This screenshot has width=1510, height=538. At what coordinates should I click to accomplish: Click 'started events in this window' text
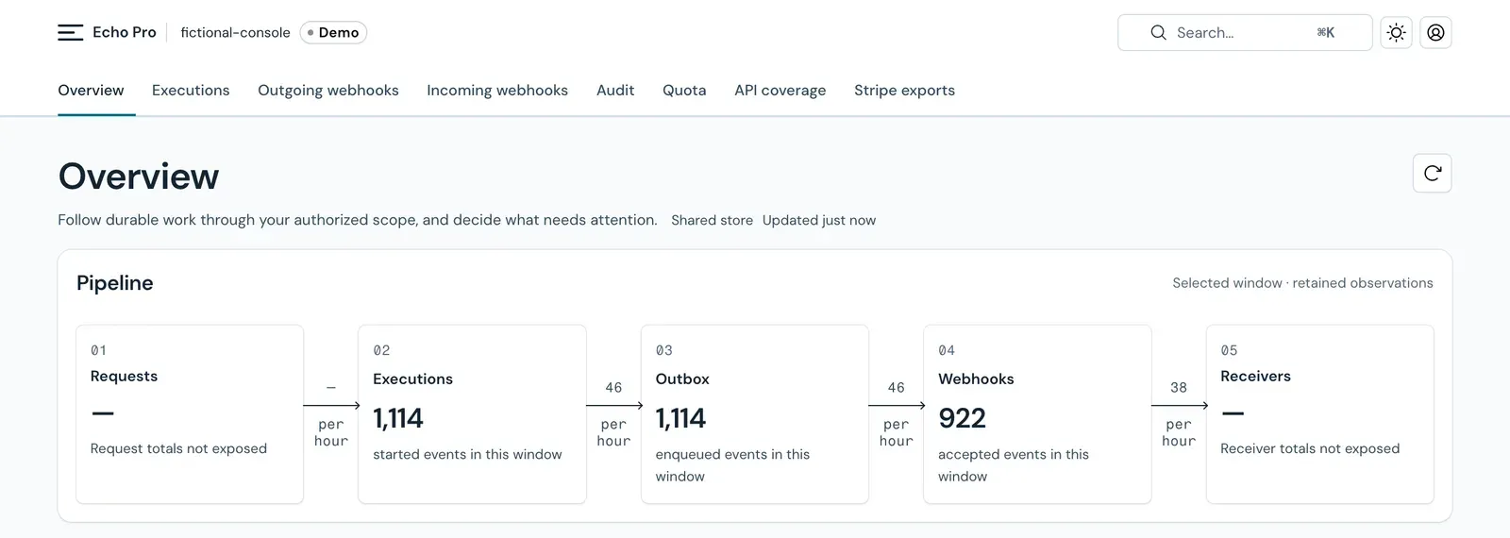(467, 454)
